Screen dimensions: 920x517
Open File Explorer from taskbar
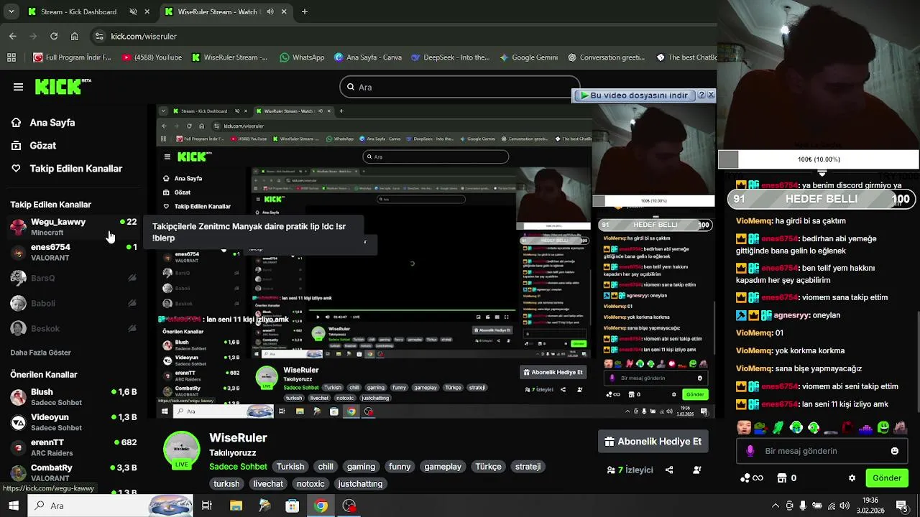tap(236, 506)
